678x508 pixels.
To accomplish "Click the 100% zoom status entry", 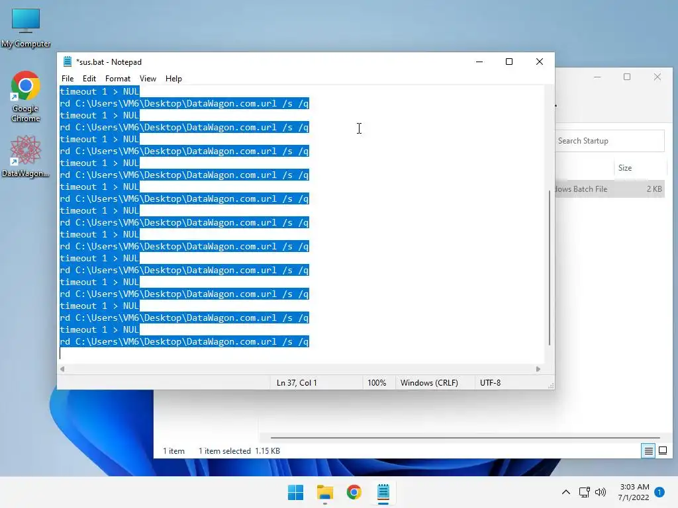I will (377, 383).
